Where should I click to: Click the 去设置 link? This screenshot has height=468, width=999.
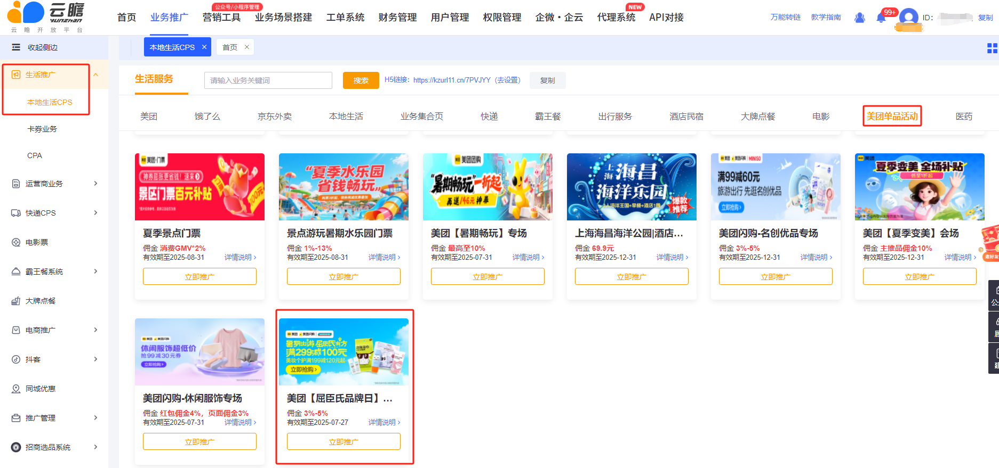click(507, 80)
